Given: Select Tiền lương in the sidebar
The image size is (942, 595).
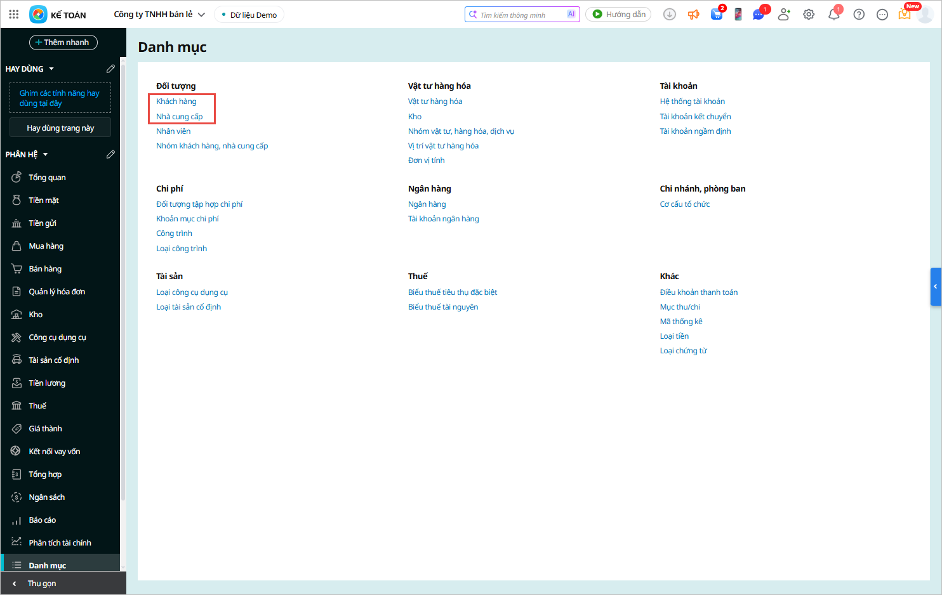Looking at the screenshot, I should click(47, 383).
